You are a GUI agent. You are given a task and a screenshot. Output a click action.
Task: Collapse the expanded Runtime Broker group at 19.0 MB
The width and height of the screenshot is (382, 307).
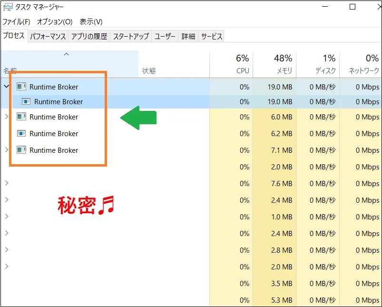tap(7, 86)
